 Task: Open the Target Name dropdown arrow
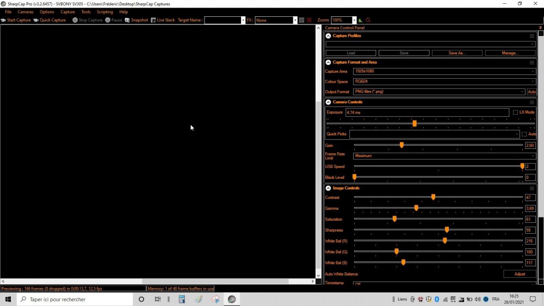pyautogui.click(x=243, y=20)
